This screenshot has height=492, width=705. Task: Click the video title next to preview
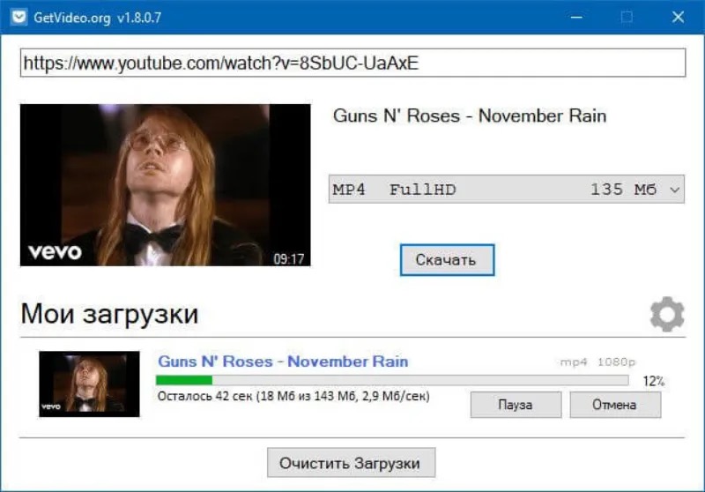pyautogui.click(x=470, y=116)
